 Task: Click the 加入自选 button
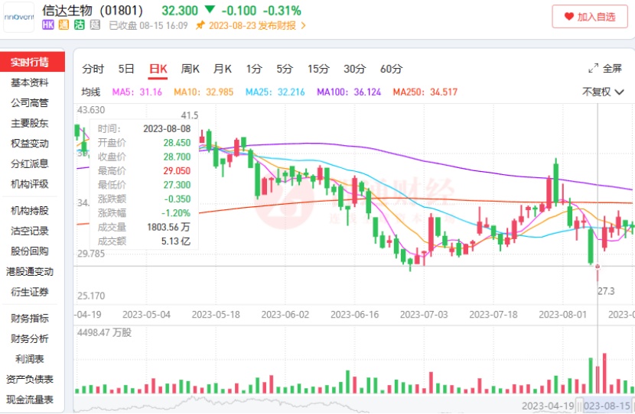(x=589, y=16)
